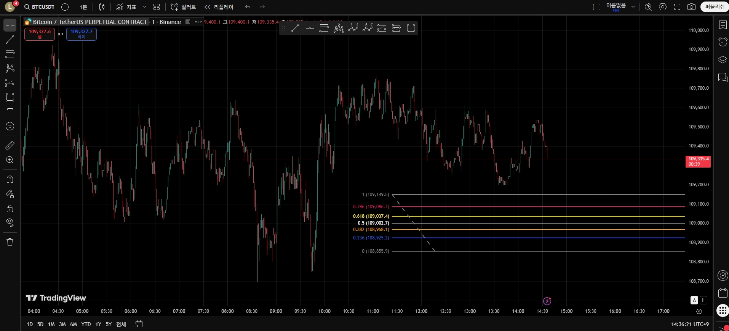The width and height of the screenshot is (729, 331).
Task: Hide all drawings with the eye icon
Action: [10, 223]
